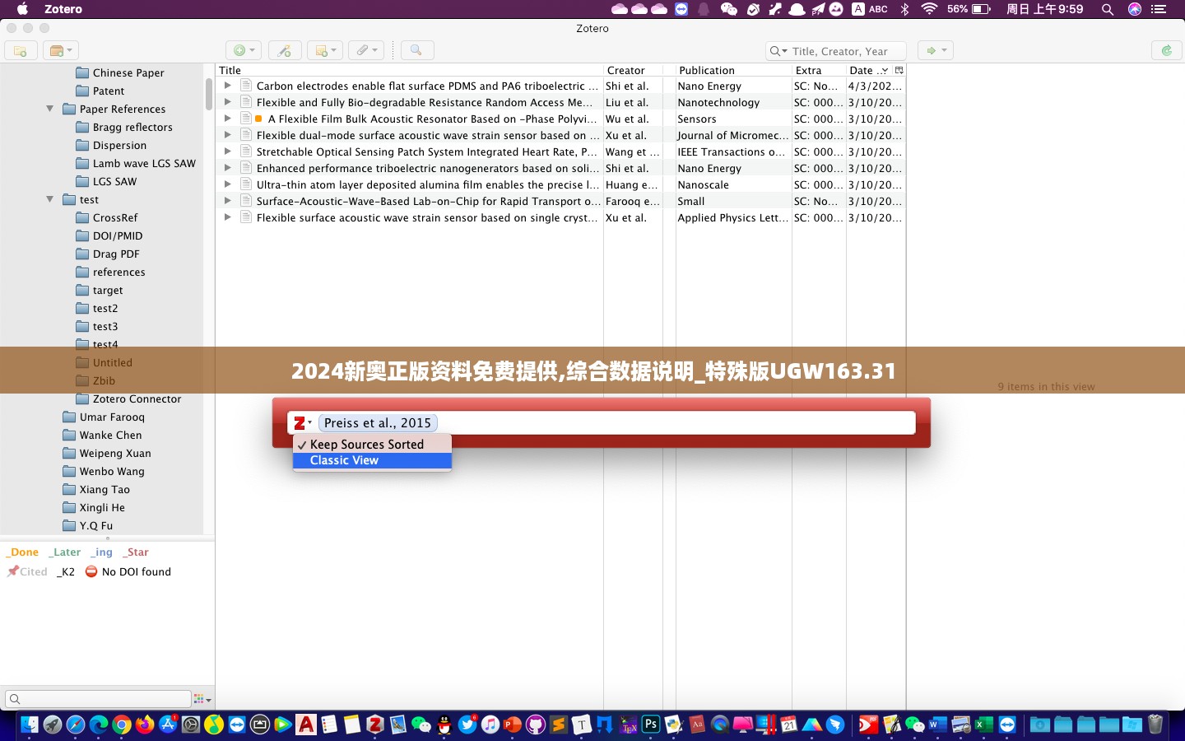The height and width of the screenshot is (741, 1185).
Task: Launch Google Chrome from the Dock
Action: click(x=122, y=725)
